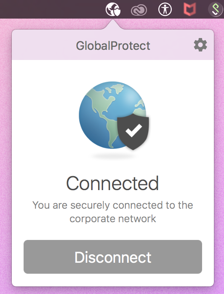The height and width of the screenshot is (294, 224).
Task: Disconnect from the corporate VPN
Action: [113, 257]
